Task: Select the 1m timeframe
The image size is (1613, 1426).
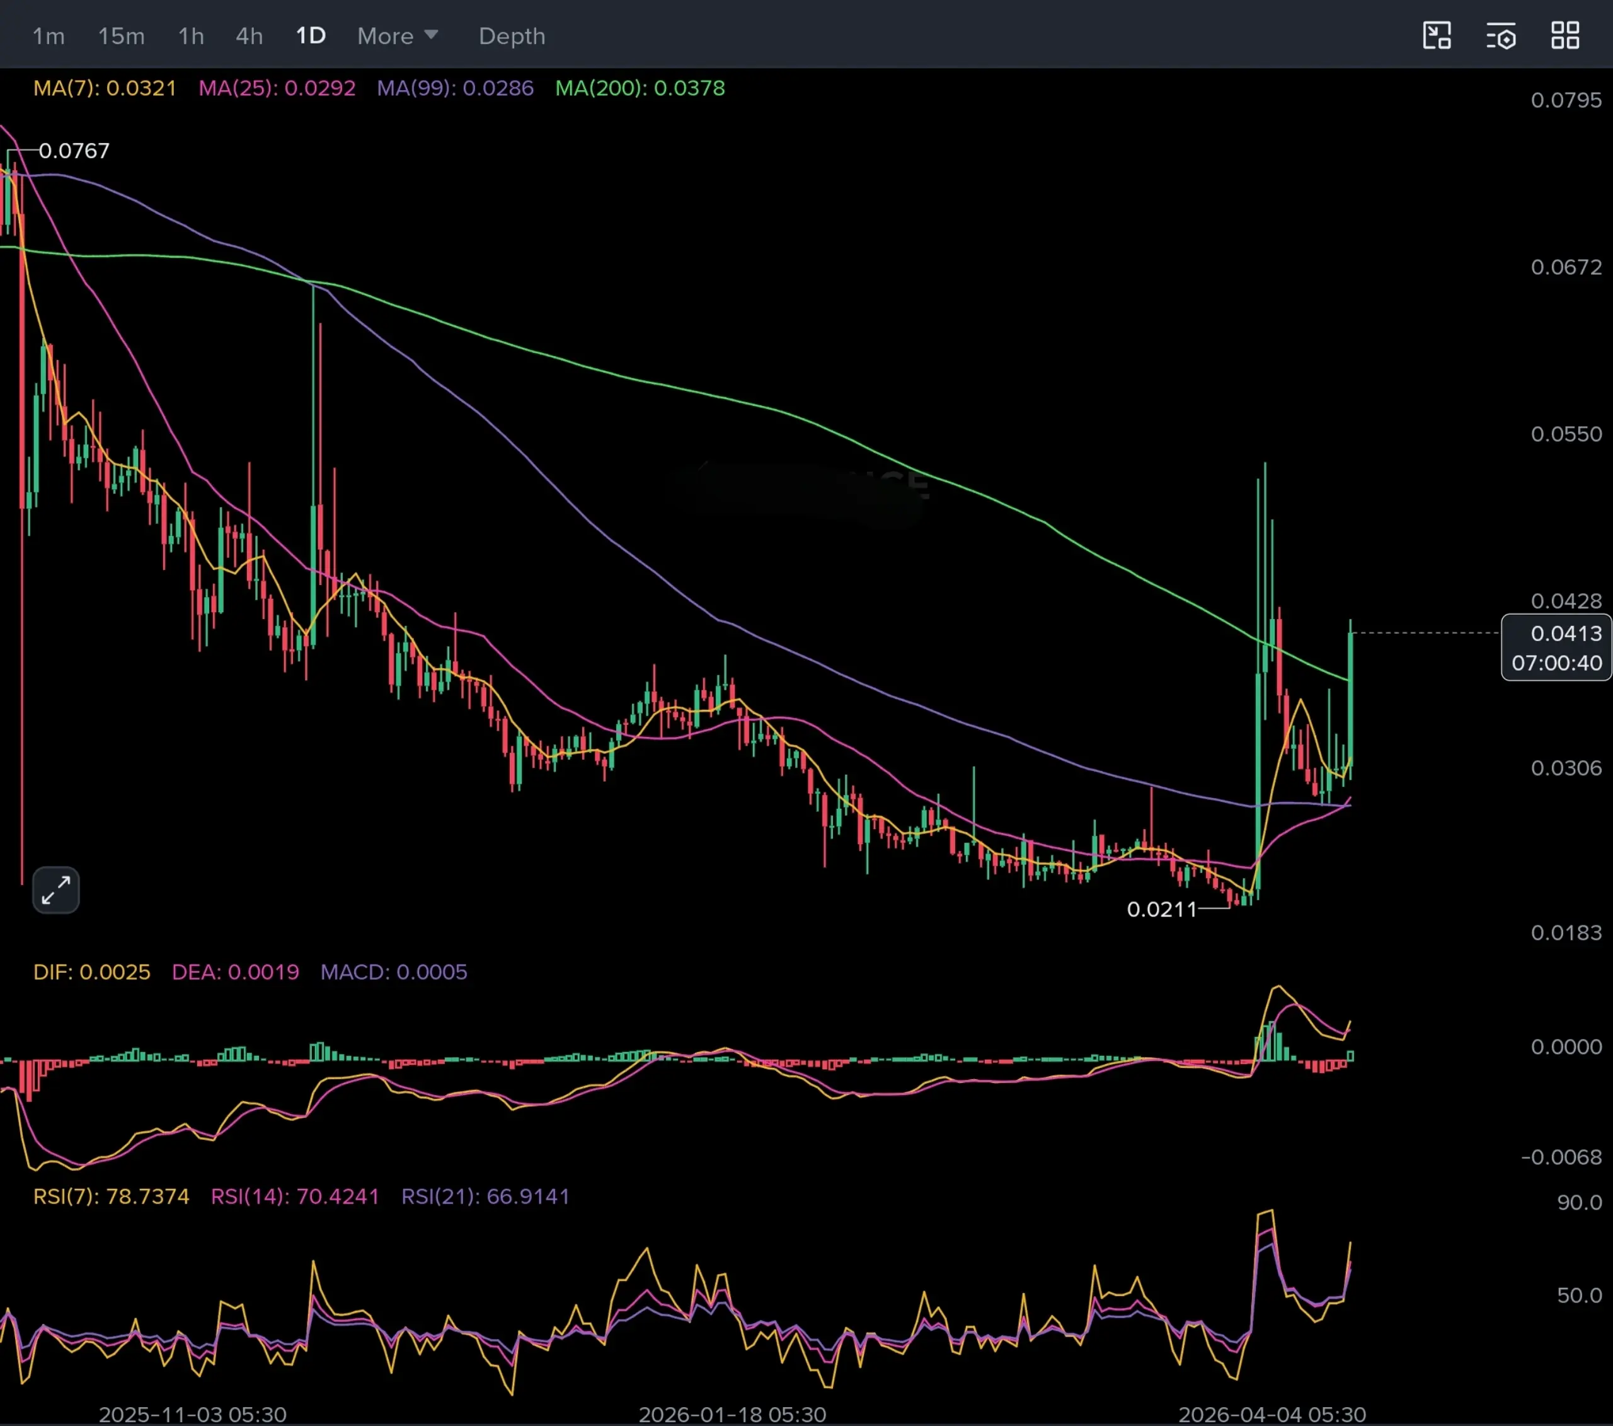Action: click(x=48, y=37)
